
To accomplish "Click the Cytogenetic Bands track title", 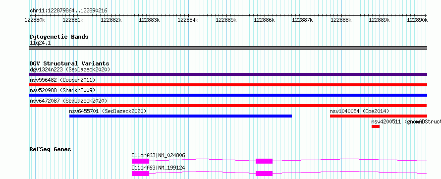I will click(59, 37).
